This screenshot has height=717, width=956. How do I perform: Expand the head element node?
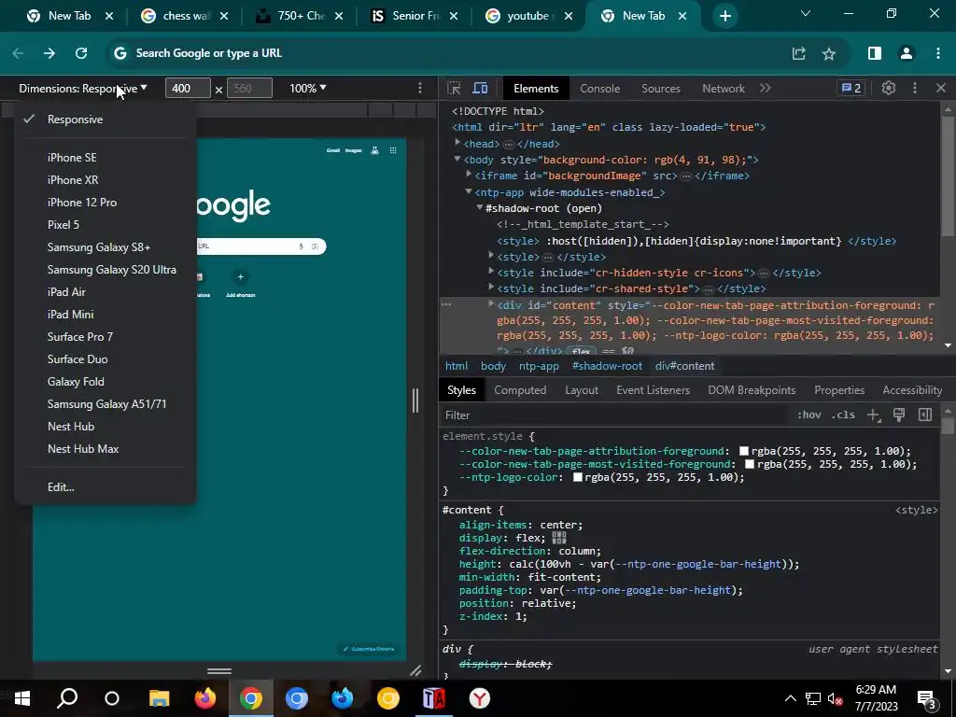coord(457,143)
